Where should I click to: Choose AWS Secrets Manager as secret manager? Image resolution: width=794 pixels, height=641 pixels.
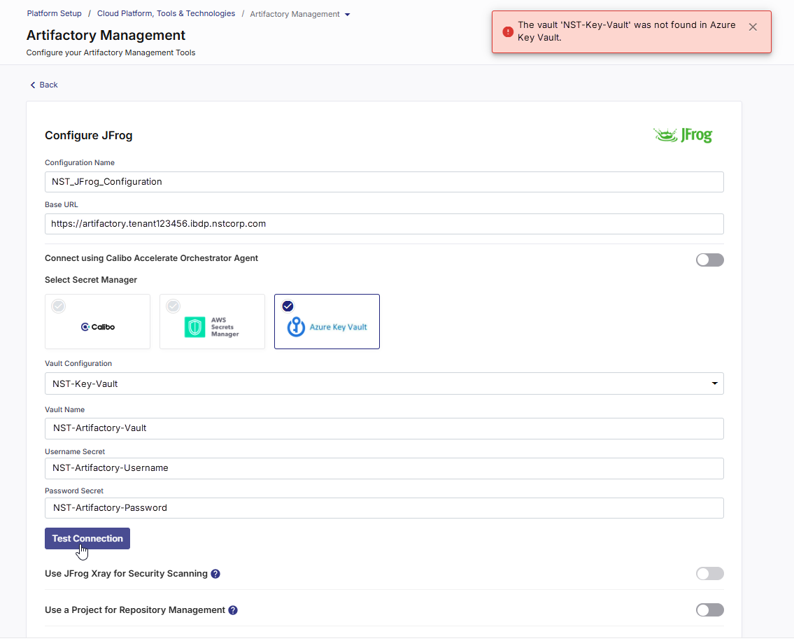pos(212,321)
